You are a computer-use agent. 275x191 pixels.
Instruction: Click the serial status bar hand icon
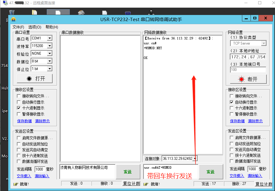[16, 184]
